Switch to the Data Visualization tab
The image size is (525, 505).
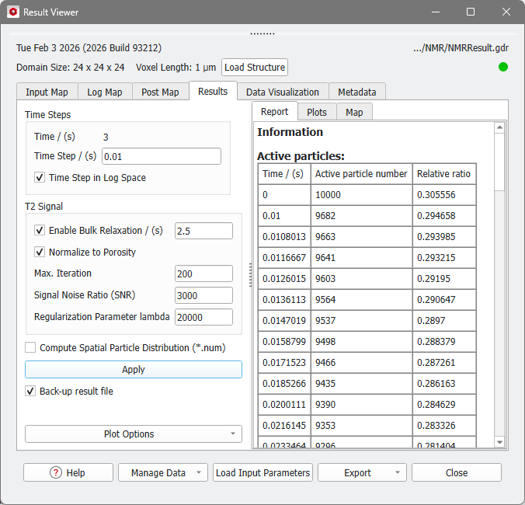[282, 92]
